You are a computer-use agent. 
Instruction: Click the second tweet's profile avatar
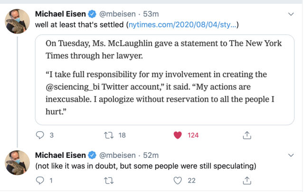click(x=18, y=163)
